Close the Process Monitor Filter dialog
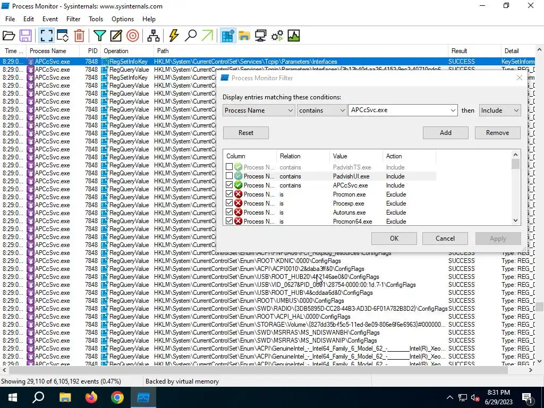 (x=520, y=78)
